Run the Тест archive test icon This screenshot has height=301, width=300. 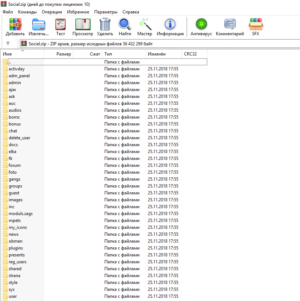click(x=61, y=25)
